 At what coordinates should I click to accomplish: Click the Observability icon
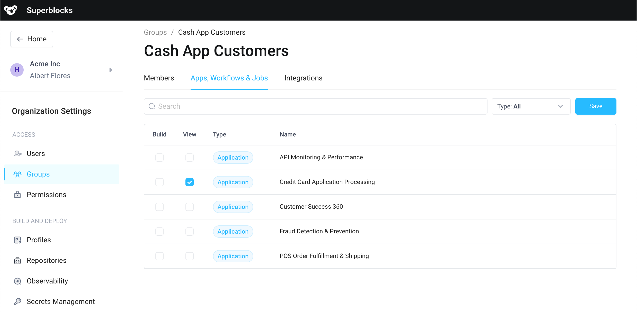point(17,281)
